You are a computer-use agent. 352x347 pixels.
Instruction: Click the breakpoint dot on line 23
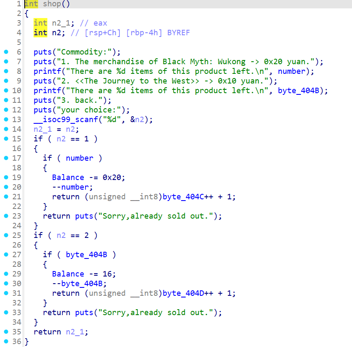point(6,216)
